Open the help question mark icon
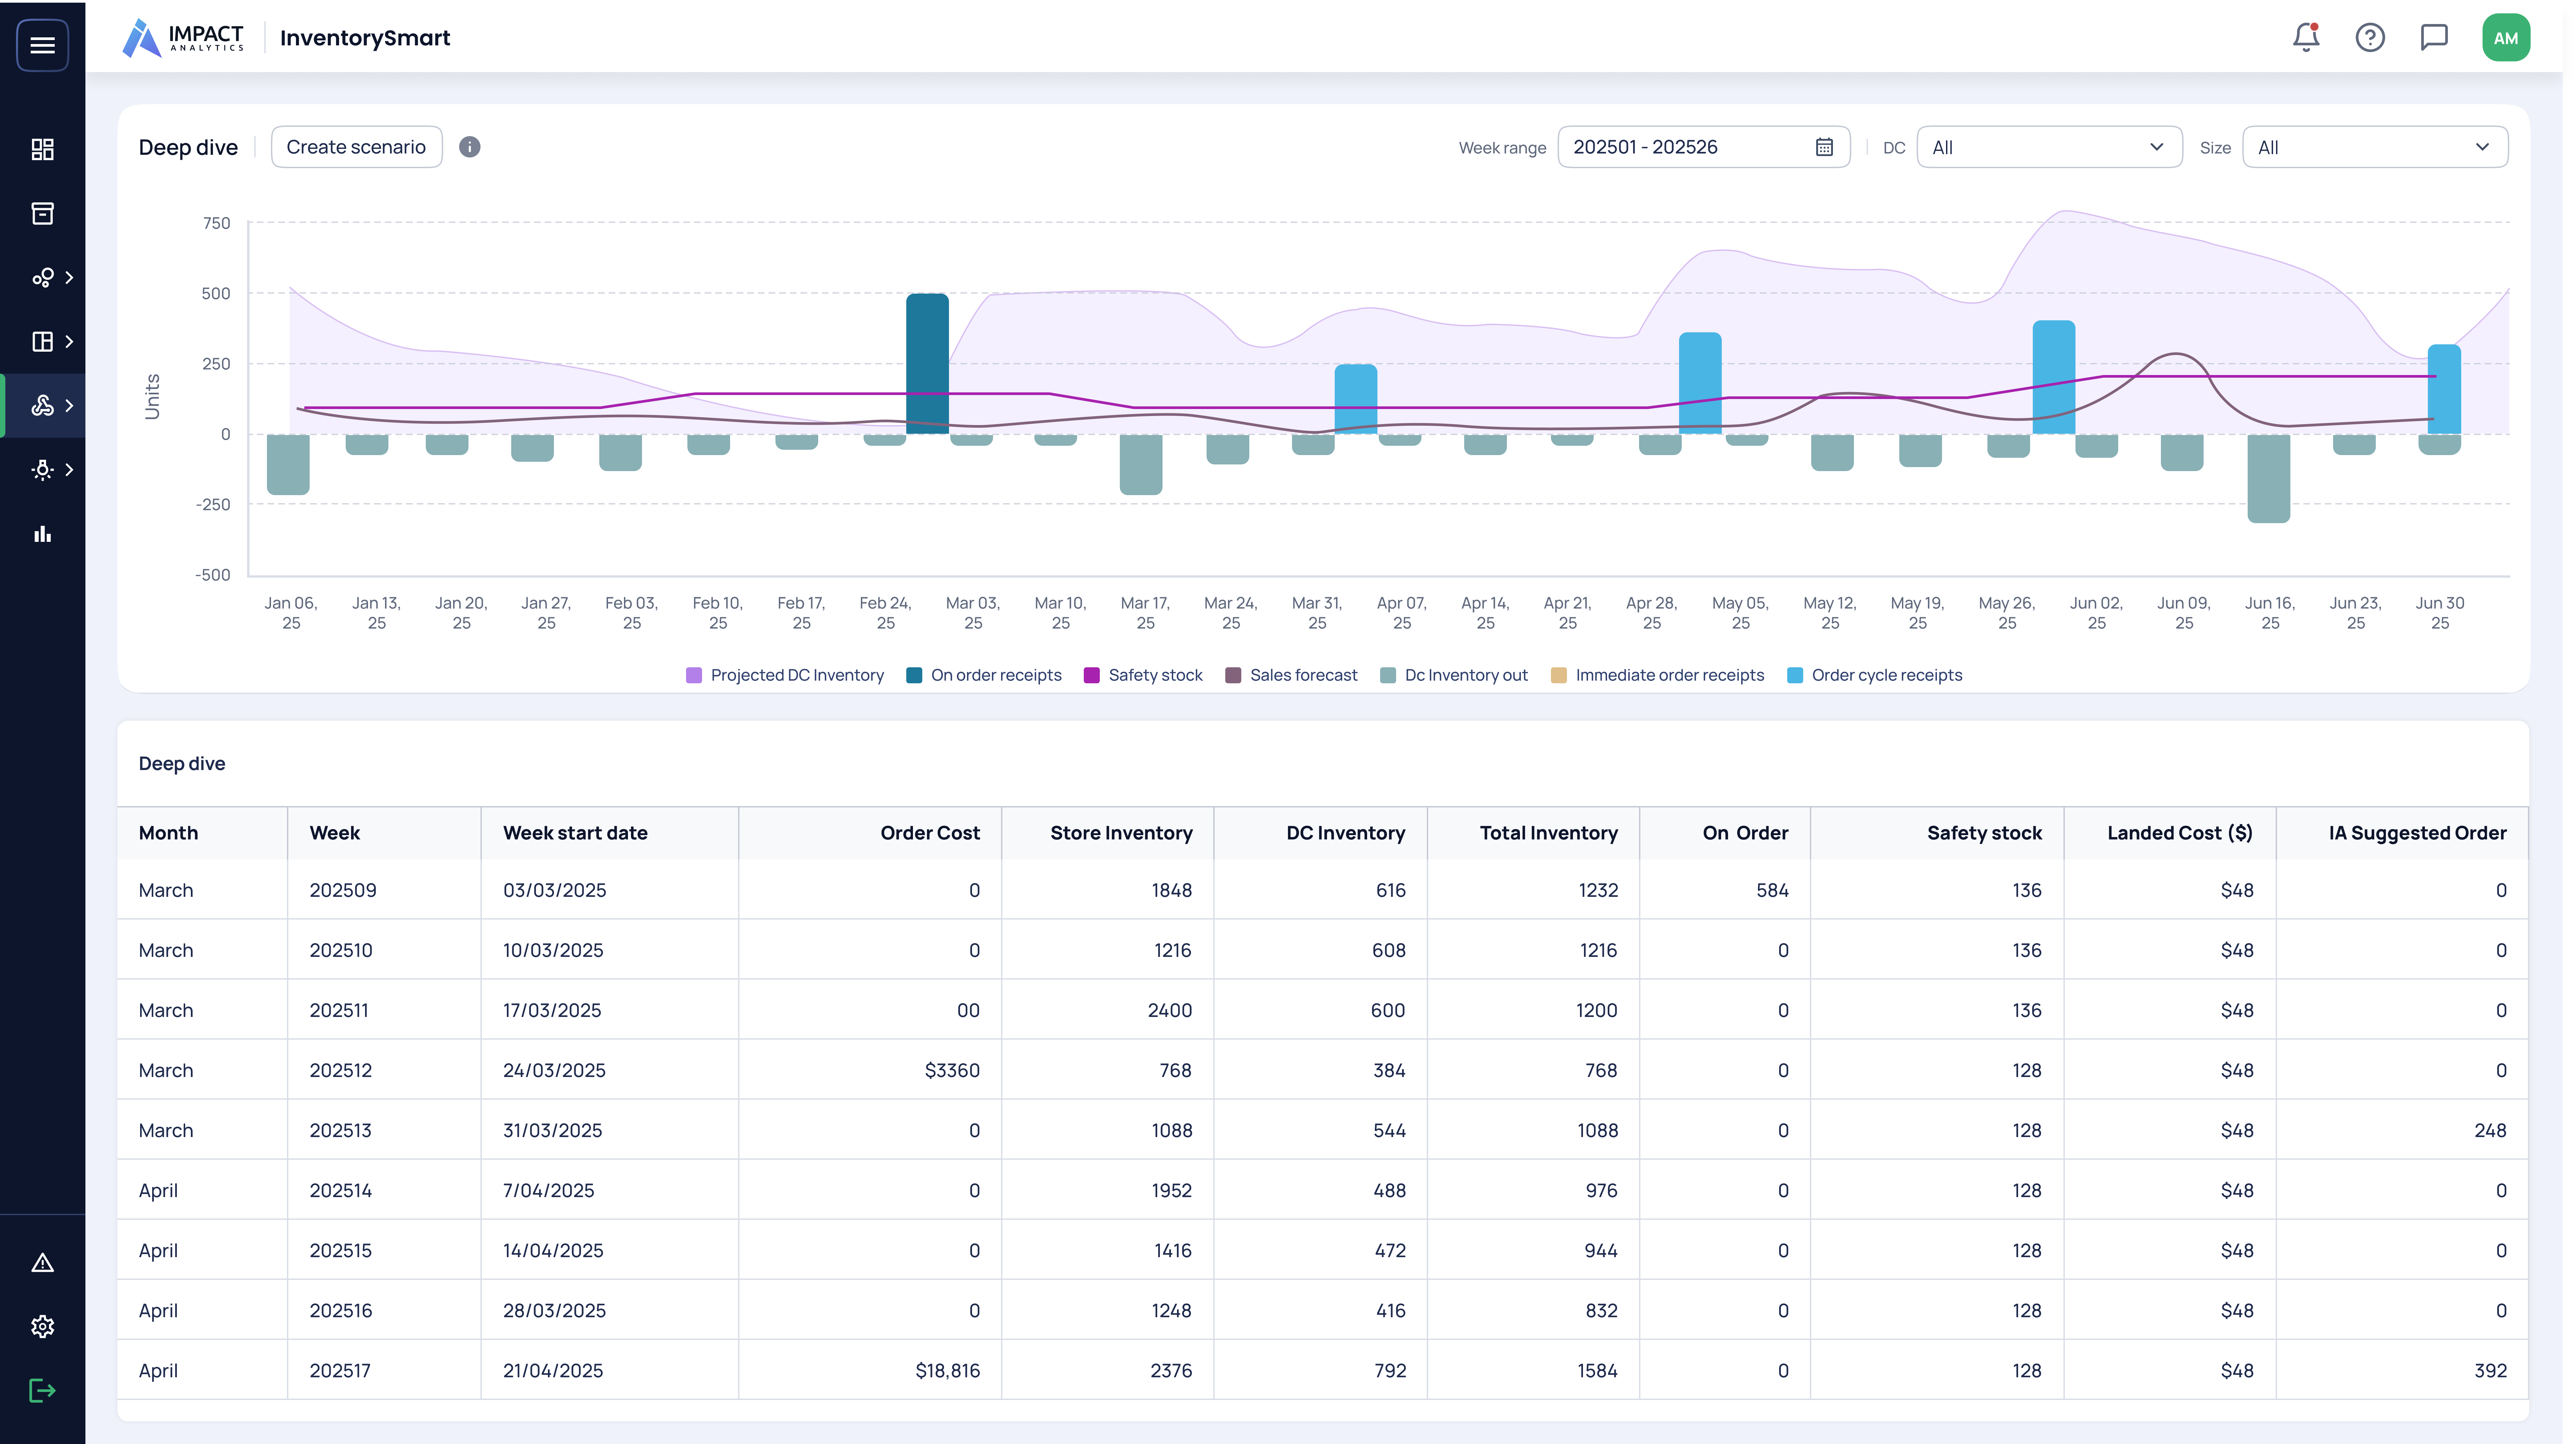The width and height of the screenshot is (2576, 1444). [x=2370, y=38]
